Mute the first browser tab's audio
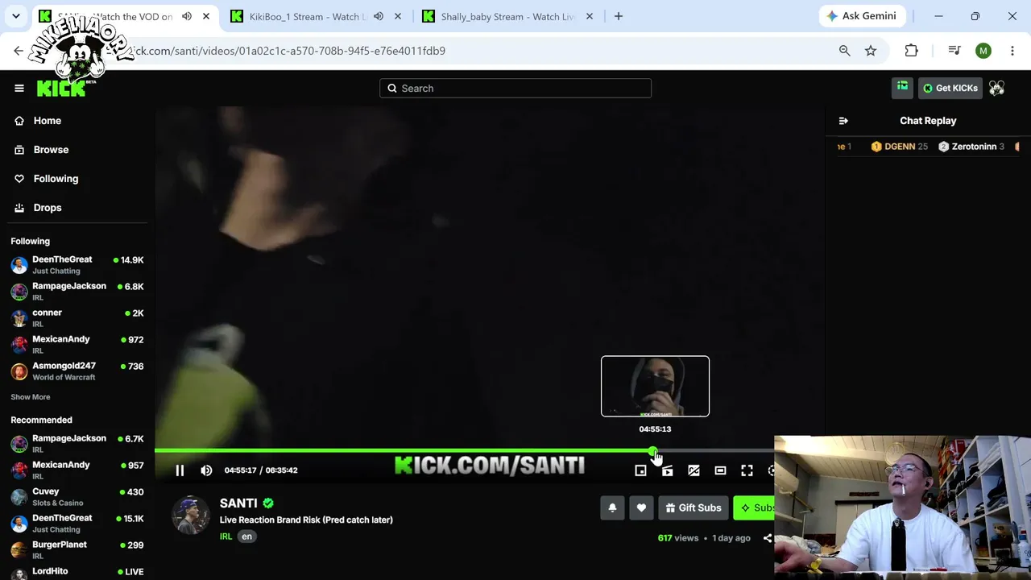 [186, 16]
